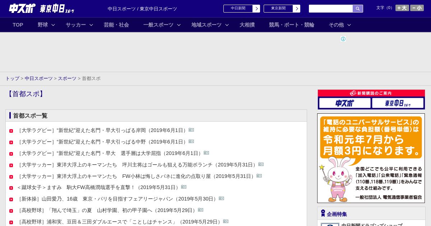This screenshot has height=226, width=431.
Task: Open the 地域スポーツ navigation menu
Action: 207,25
